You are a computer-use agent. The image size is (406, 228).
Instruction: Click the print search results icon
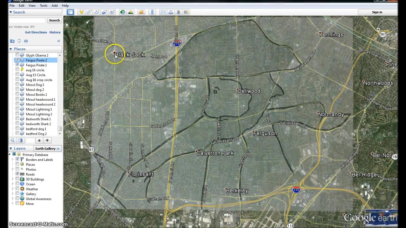click(x=26, y=41)
